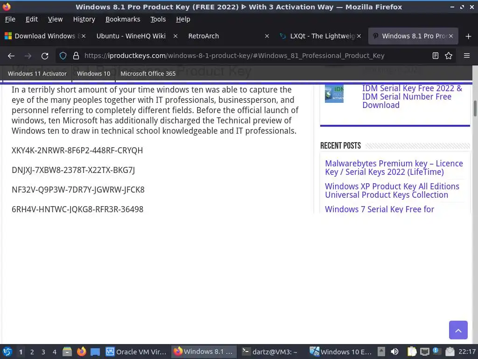478x359 pixels.
Task: Open the volume control tray icon
Action: [394, 352]
